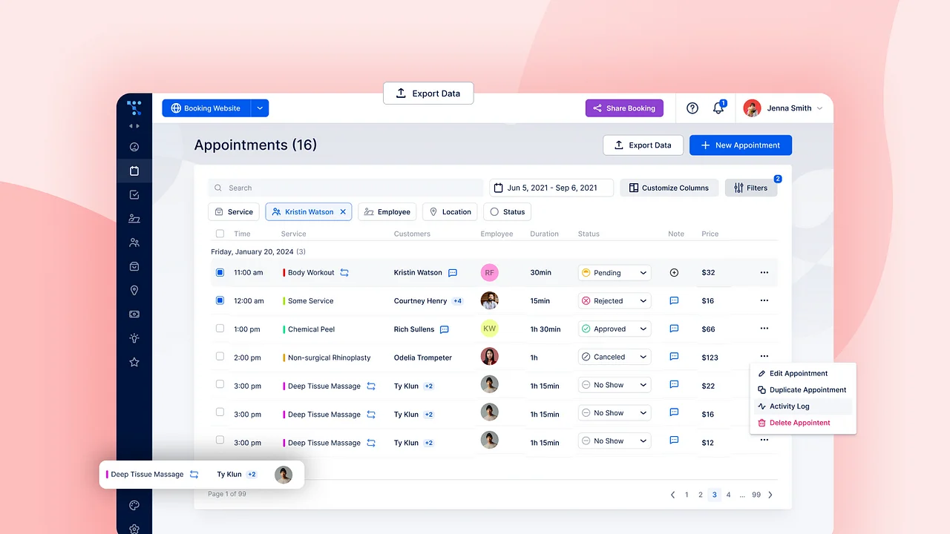Expand the Booking Website dropdown arrow
Image resolution: width=950 pixels, height=534 pixels.
[260, 108]
